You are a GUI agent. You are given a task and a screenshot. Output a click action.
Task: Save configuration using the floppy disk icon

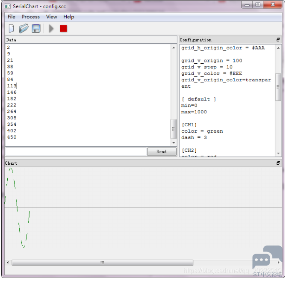(x=36, y=29)
